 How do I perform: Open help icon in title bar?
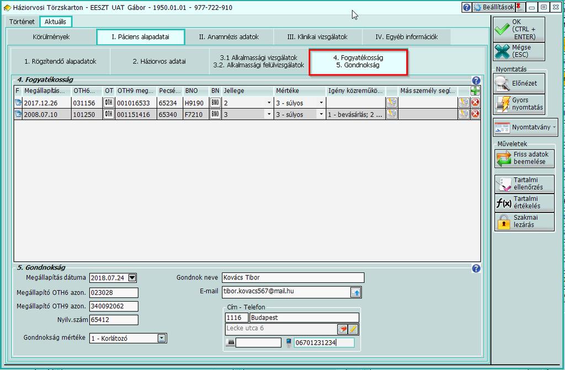(x=466, y=7)
